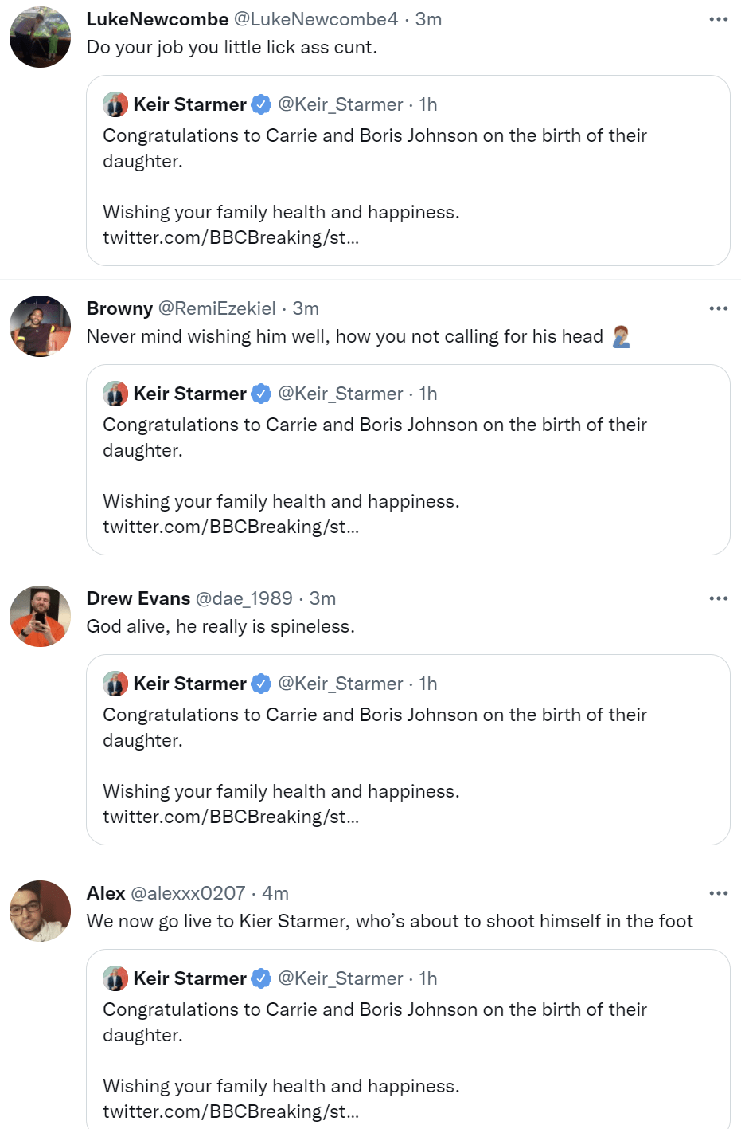
Task: Open more options on Alex's tweet
Action: (718, 893)
